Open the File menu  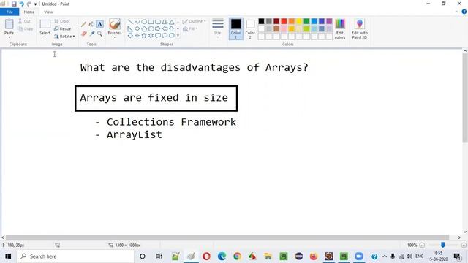[x=10, y=12]
